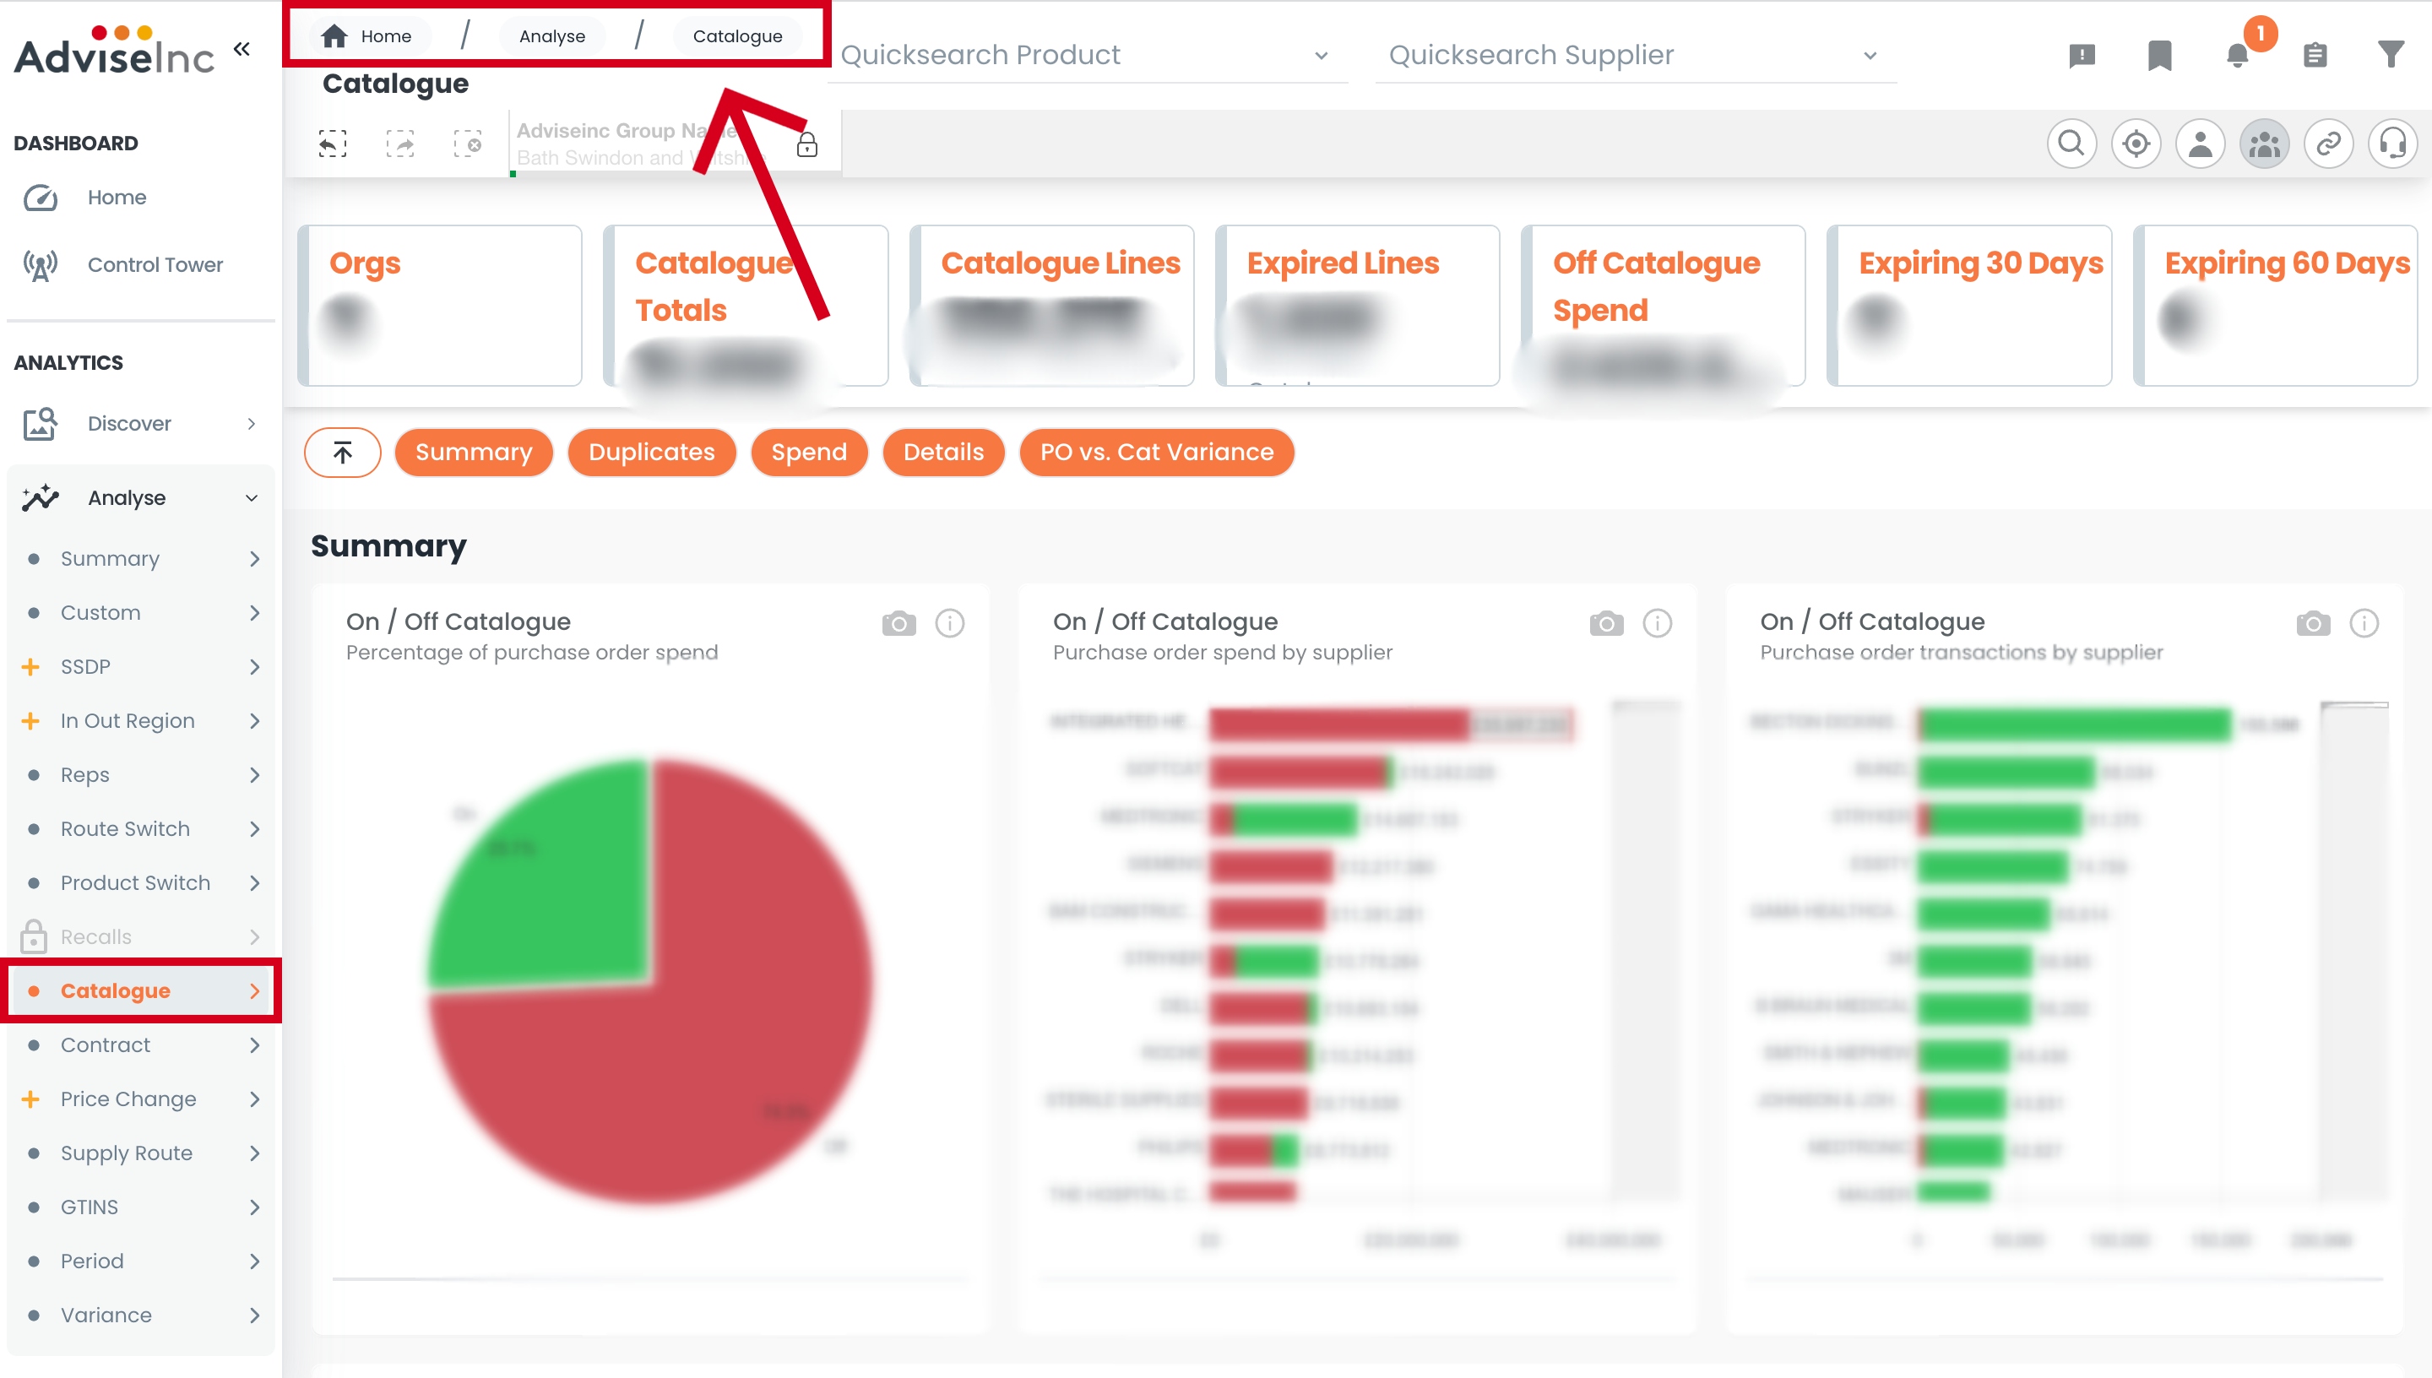Open the bookmark icon in header

pyautogui.click(x=2159, y=56)
